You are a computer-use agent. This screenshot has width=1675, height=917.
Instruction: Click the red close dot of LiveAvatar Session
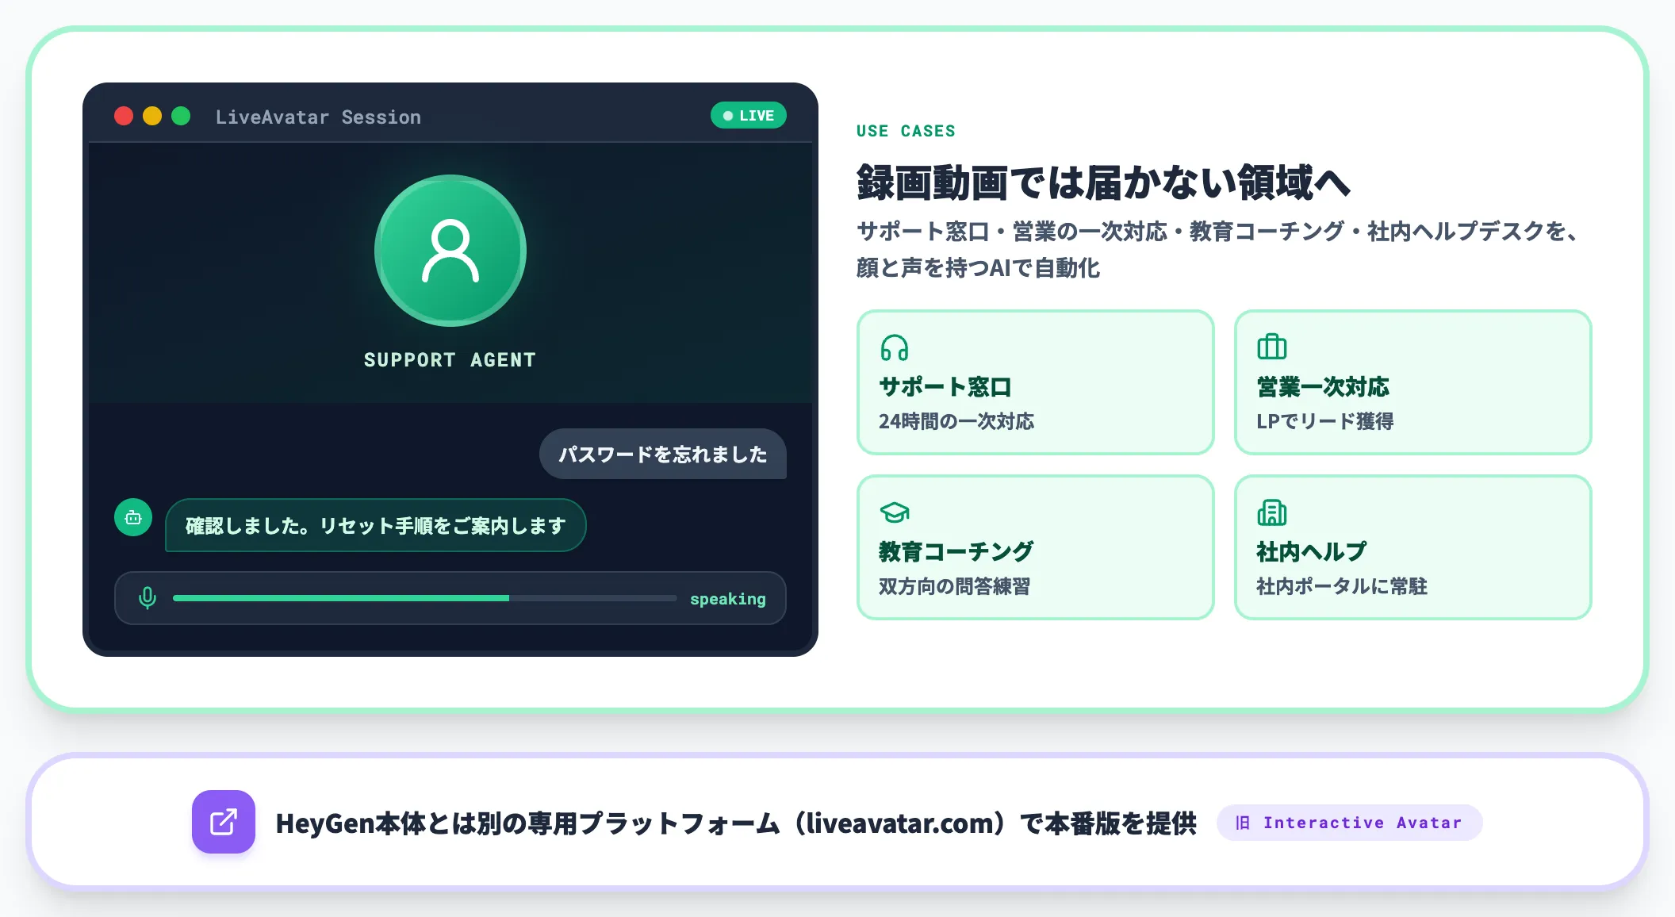[x=124, y=116]
